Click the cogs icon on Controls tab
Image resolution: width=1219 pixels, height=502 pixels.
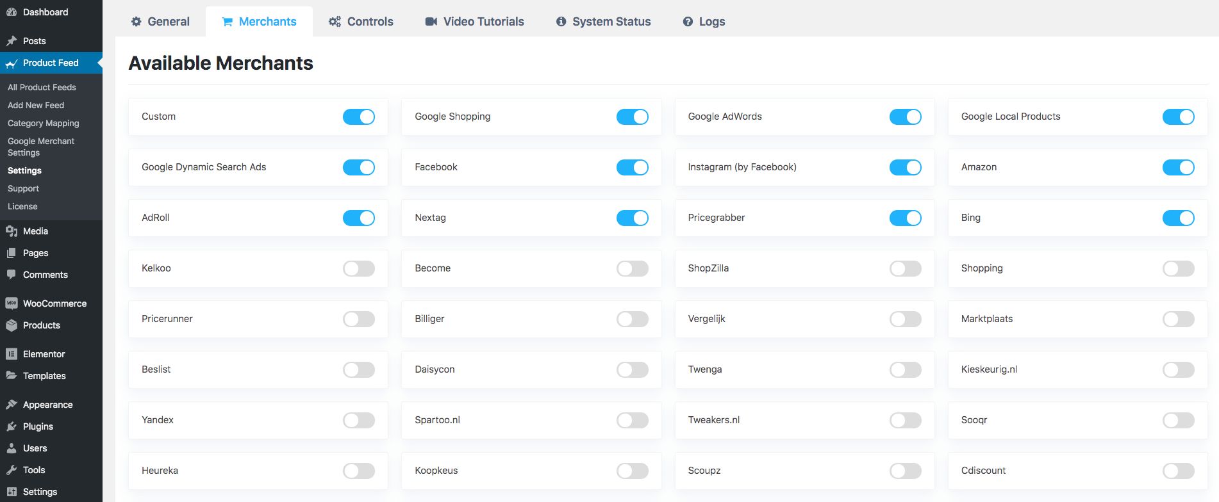click(335, 22)
